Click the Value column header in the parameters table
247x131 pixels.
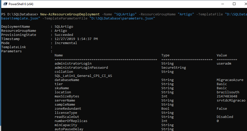222,55
